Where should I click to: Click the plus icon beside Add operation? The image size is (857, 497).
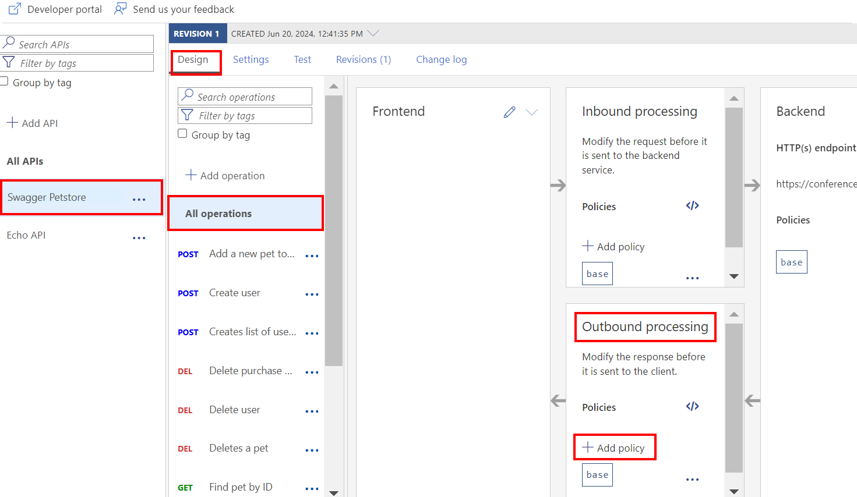point(191,175)
